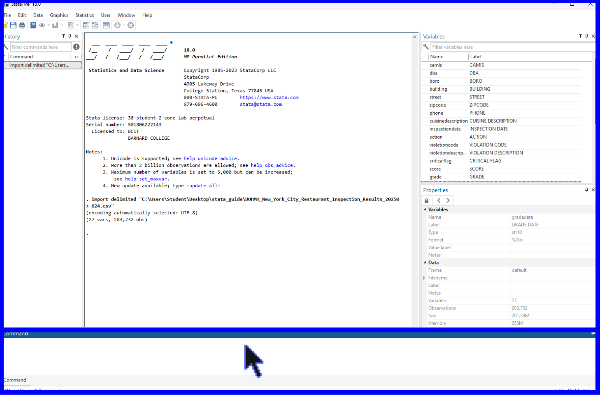600x395 pixels.
Task: Click the _rc column header in History
Action: pos(76,57)
